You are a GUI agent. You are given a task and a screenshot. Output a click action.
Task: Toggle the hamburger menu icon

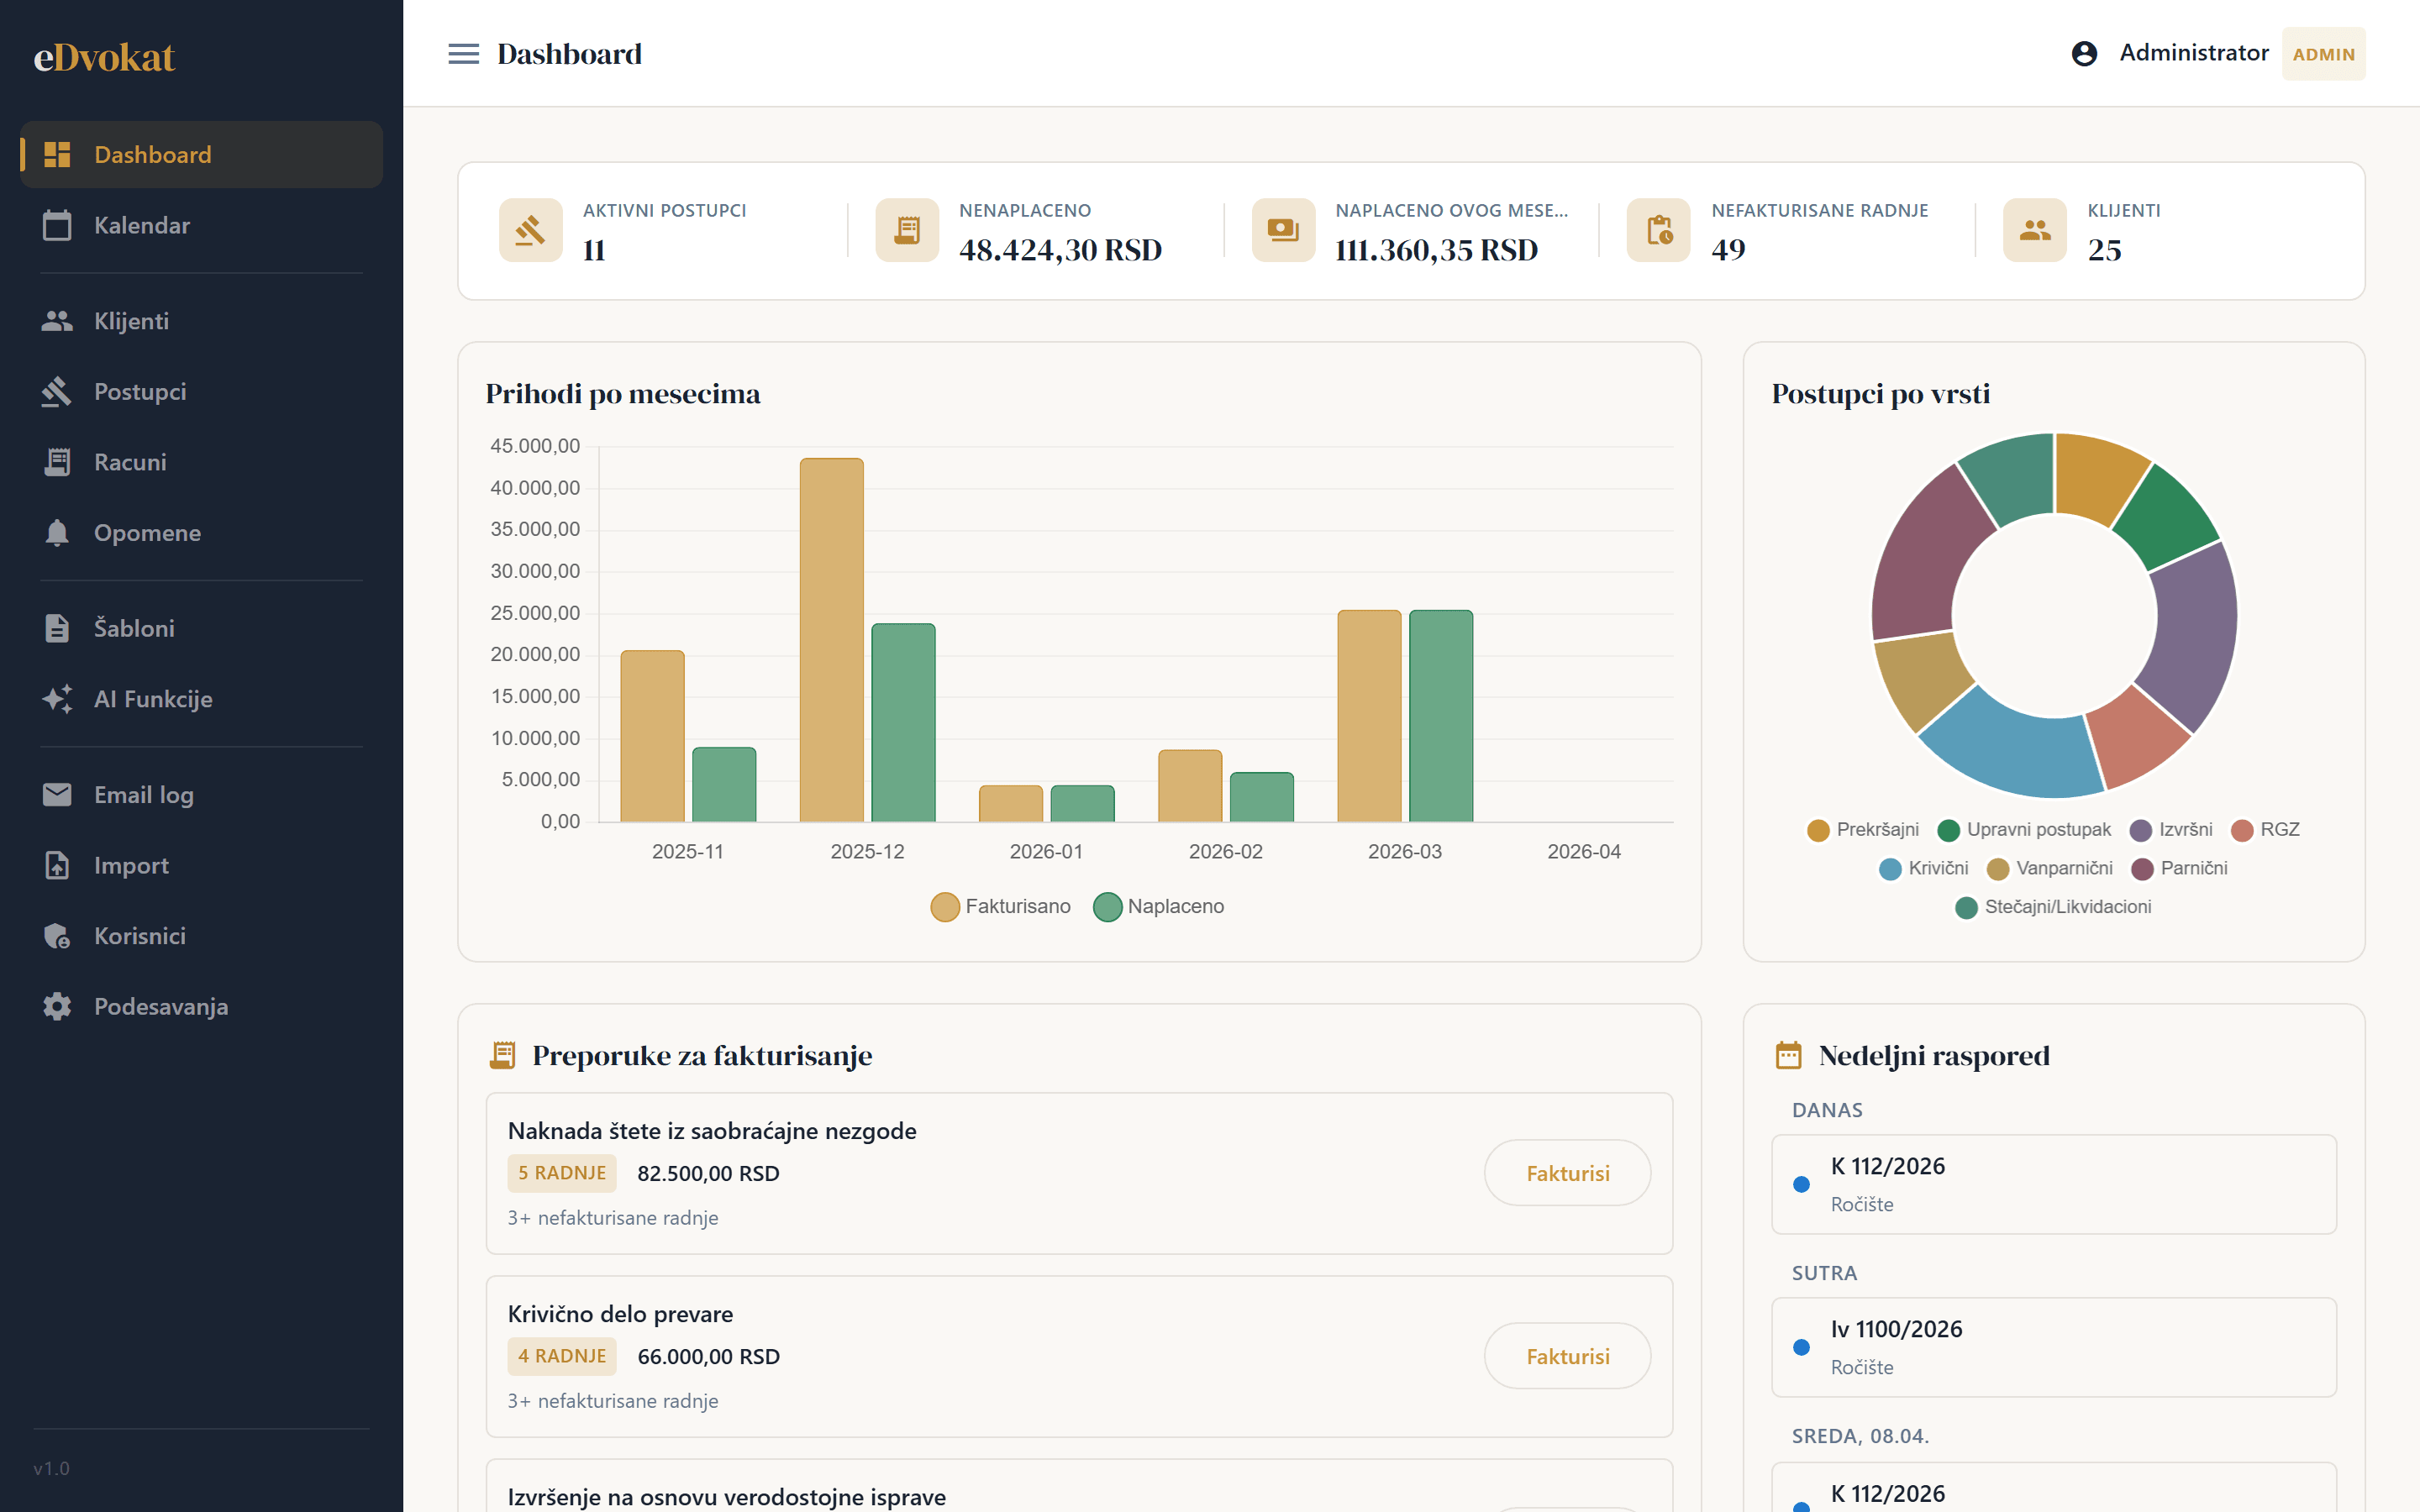tap(463, 53)
